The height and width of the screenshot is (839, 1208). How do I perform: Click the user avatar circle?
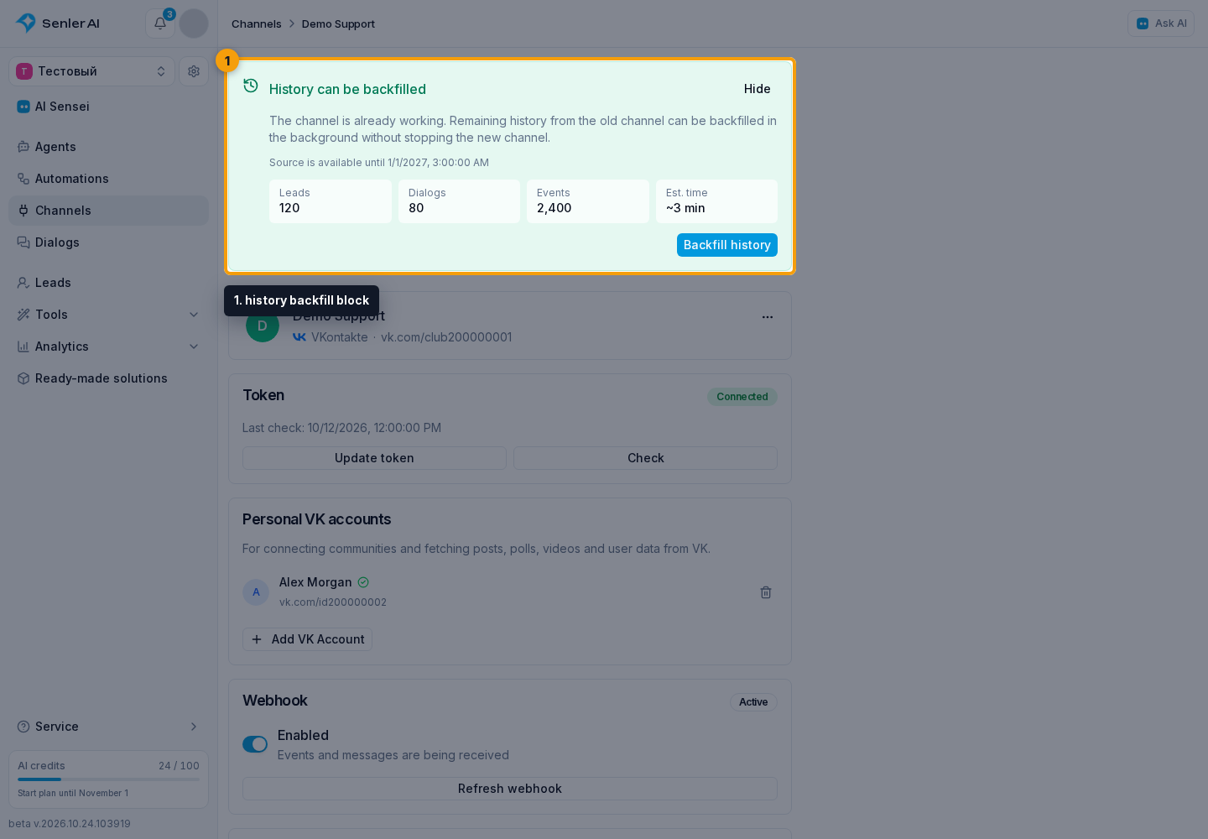click(194, 23)
